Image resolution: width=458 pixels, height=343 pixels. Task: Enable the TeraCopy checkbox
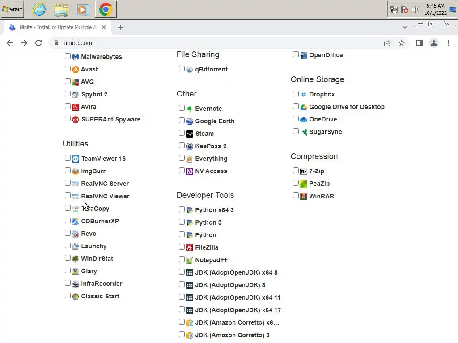[68, 208]
